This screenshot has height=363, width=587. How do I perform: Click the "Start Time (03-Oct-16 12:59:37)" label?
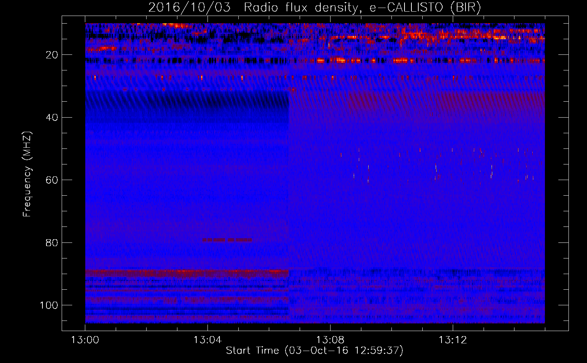pyautogui.click(x=315, y=351)
